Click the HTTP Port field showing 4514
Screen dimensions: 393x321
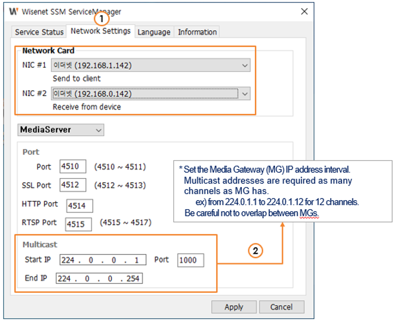pyautogui.click(x=80, y=206)
